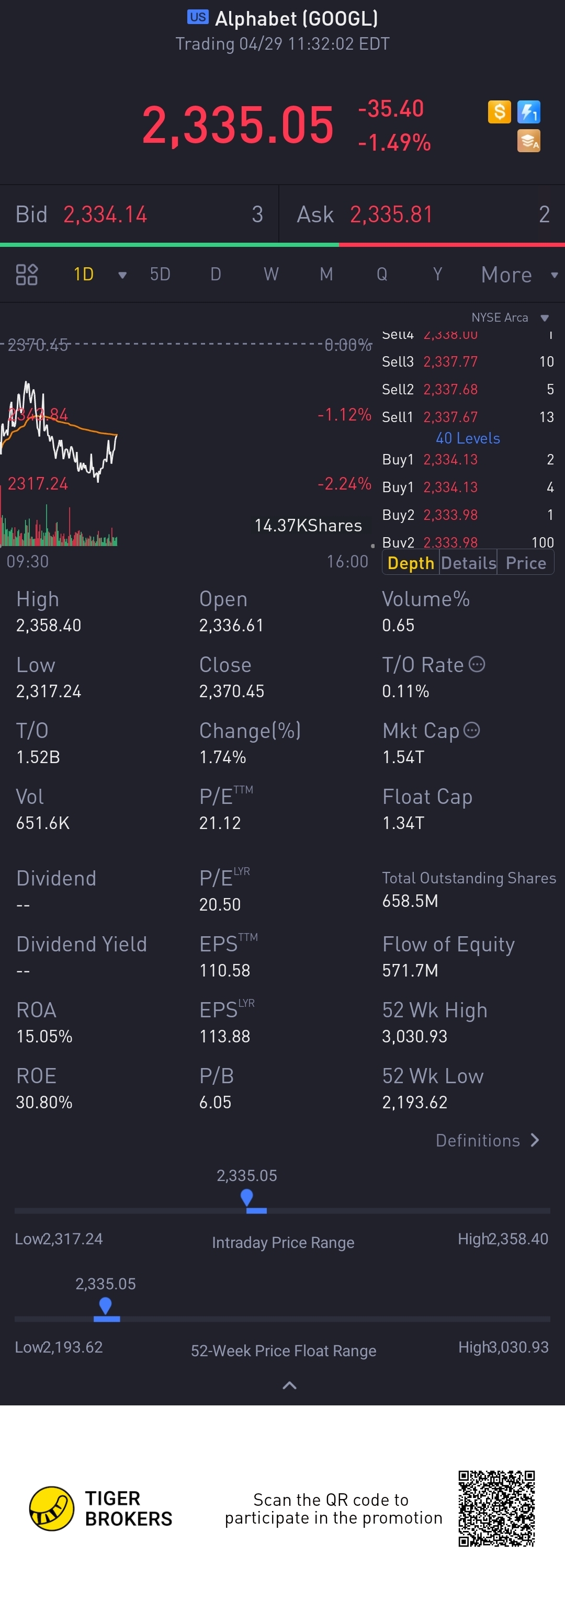Tap the US market flag badge
The image size is (565, 1612).
tap(198, 17)
